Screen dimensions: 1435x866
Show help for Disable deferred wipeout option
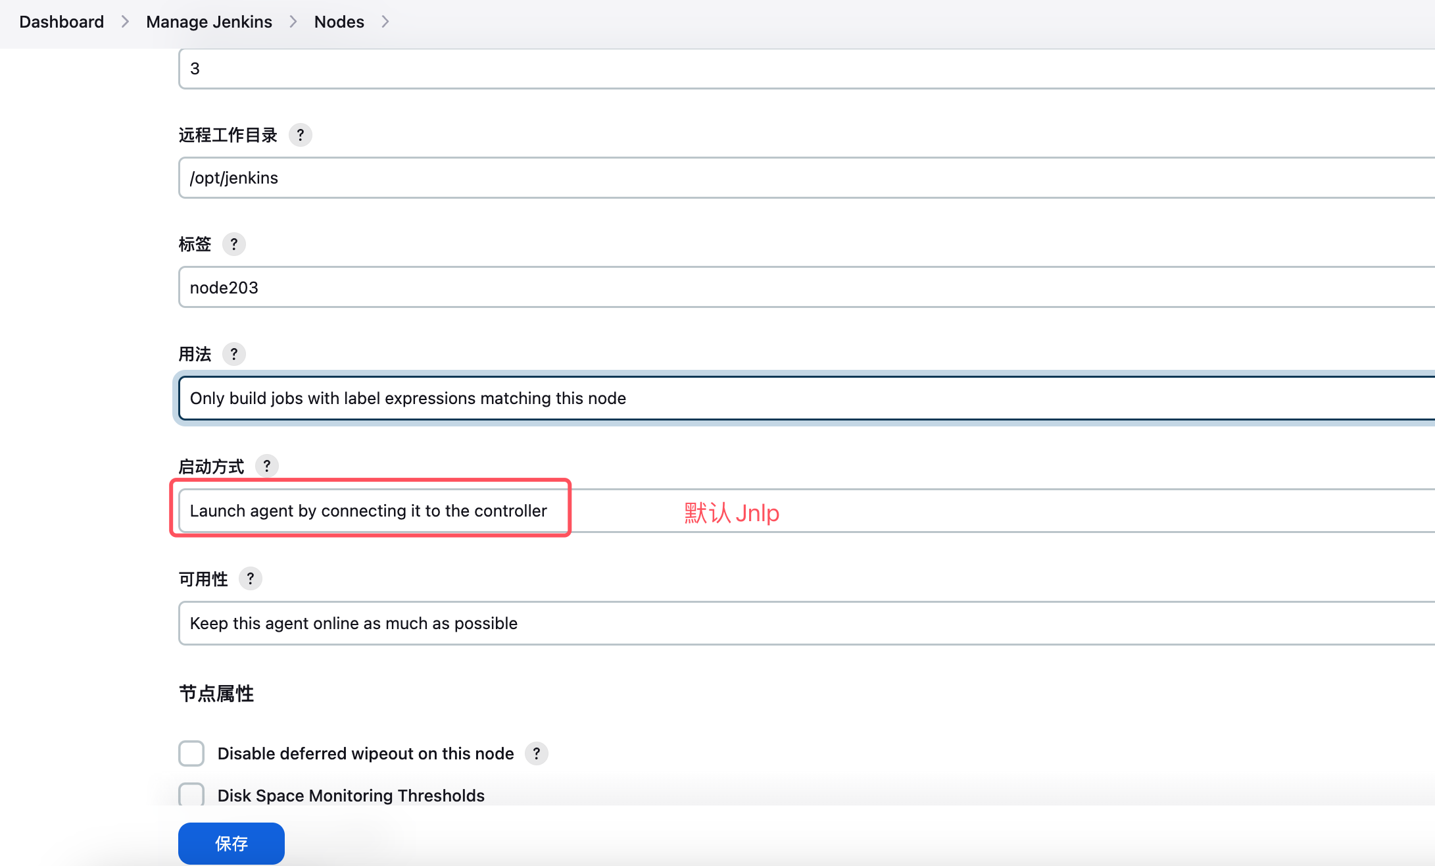tap(536, 753)
